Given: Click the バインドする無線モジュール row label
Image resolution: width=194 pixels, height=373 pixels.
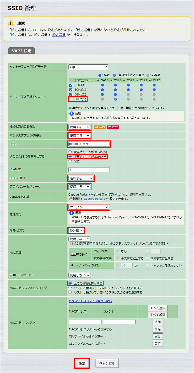Looking at the screenshot, I should tap(28, 97).
